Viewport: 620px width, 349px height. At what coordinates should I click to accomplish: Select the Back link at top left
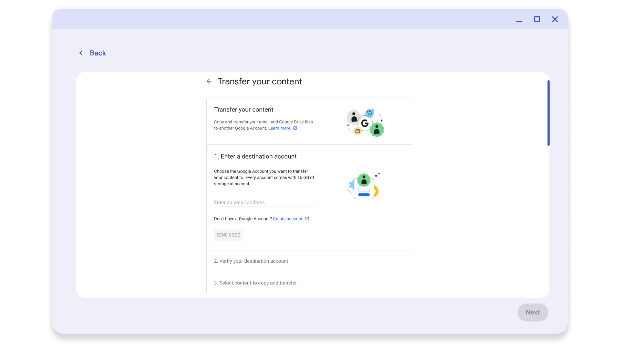click(97, 53)
